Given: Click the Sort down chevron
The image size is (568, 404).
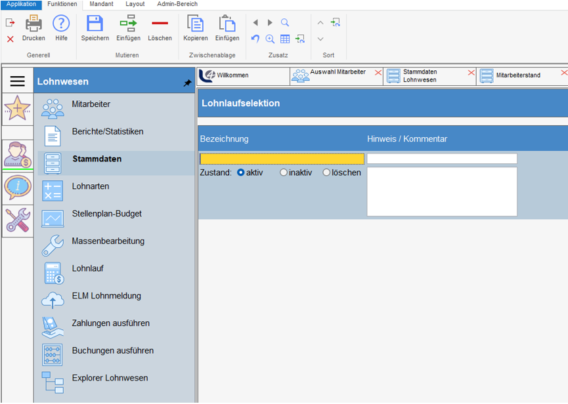Looking at the screenshot, I should pyautogui.click(x=320, y=39).
